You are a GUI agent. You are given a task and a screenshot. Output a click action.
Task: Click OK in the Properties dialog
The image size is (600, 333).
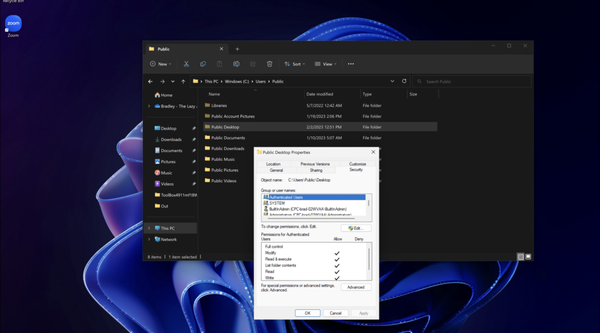pyautogui.click(x=308, y=313)
